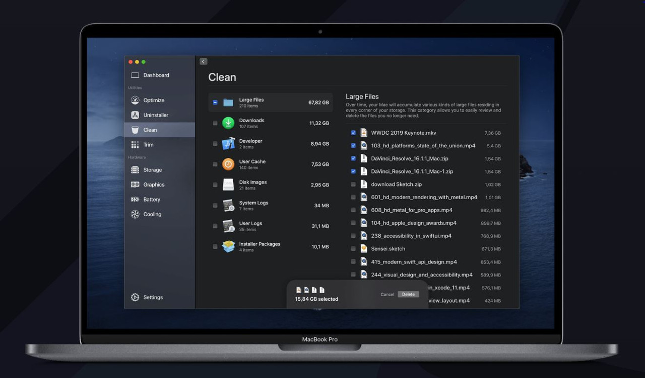
Task: Click the download Sketch.zip file icon
Action: [364, 184]
